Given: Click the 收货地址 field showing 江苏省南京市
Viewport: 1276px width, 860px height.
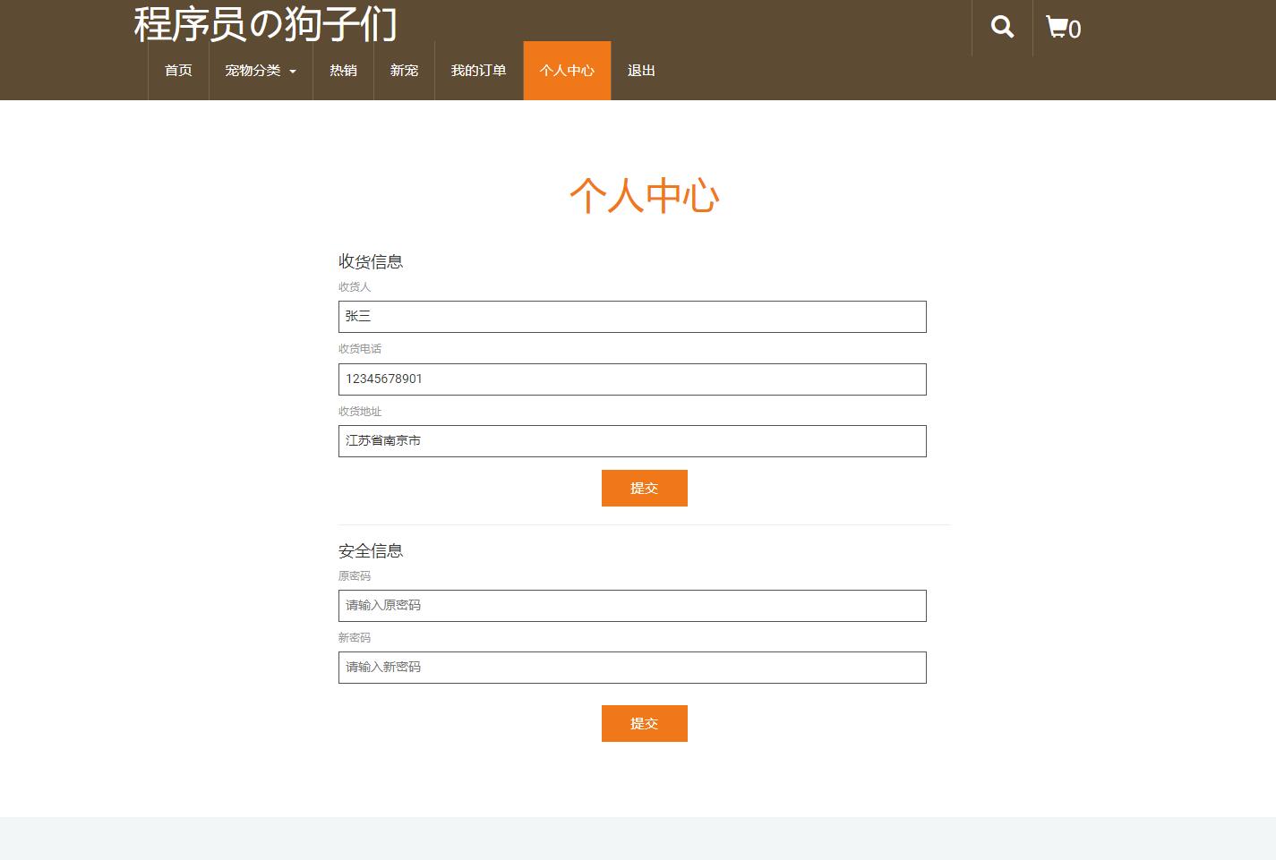Looking at the screenshot, I should click(x=632, y=440).
